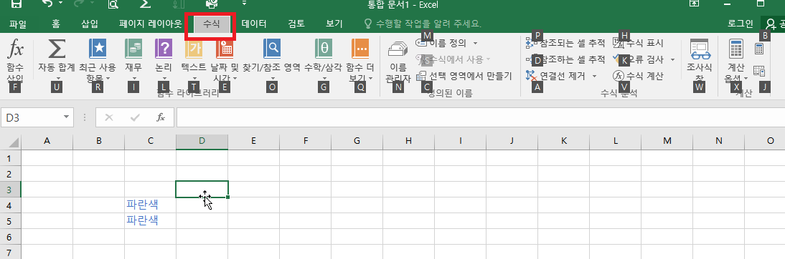Select cell C4 containing 파란색
Image resolution: width=785 pixels, height=259 pixels.
[150, 205]
